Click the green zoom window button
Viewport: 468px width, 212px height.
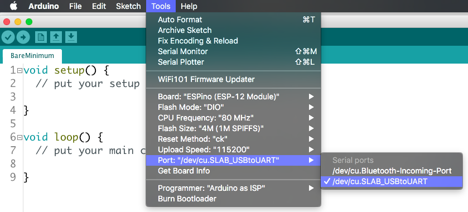pyautogui.click(x=28, y=22)
